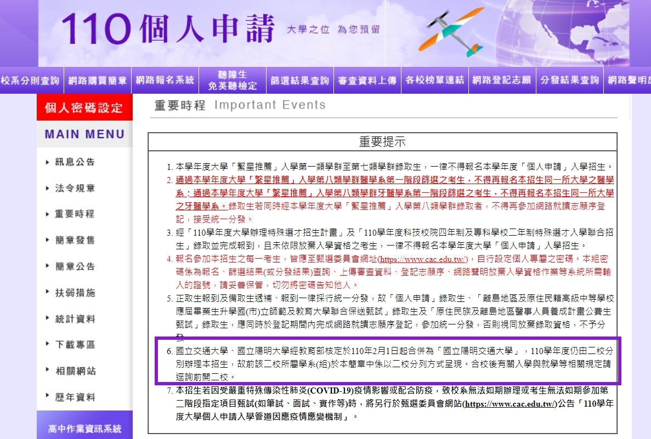Open 審查資料上傳 navigation item
This screenshot has width=651, height=439.
(367, 81)
